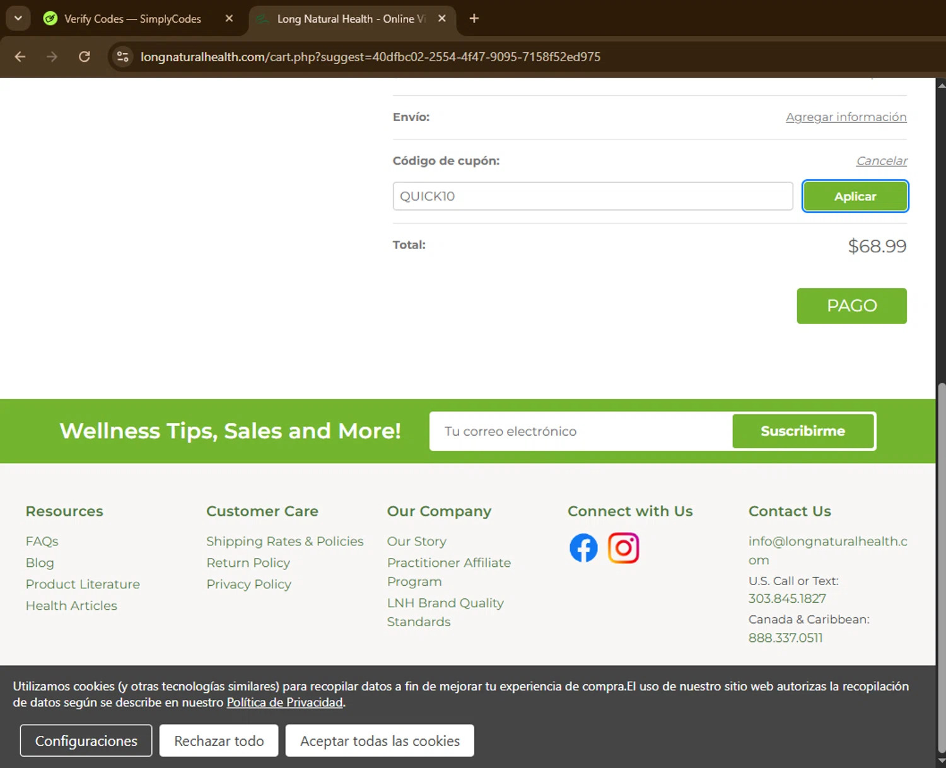The width and height of the screenshot is (946, 768).
Task: Select the Contact Us heading
Action: pyautogui.click(x=790, y=511)
